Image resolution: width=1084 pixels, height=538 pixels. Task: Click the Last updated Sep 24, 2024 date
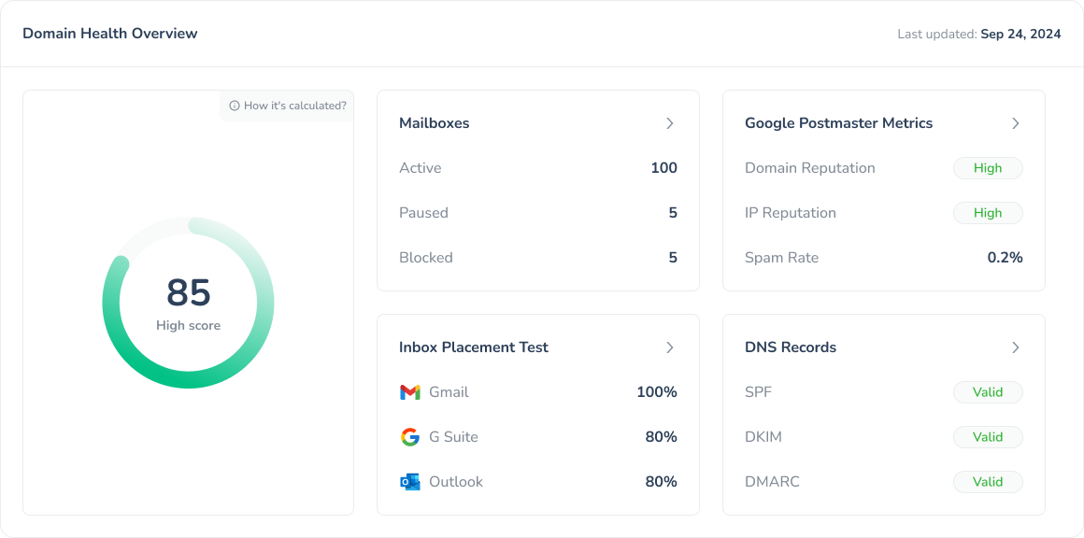pyautogui.click(x=1020, y=34)
